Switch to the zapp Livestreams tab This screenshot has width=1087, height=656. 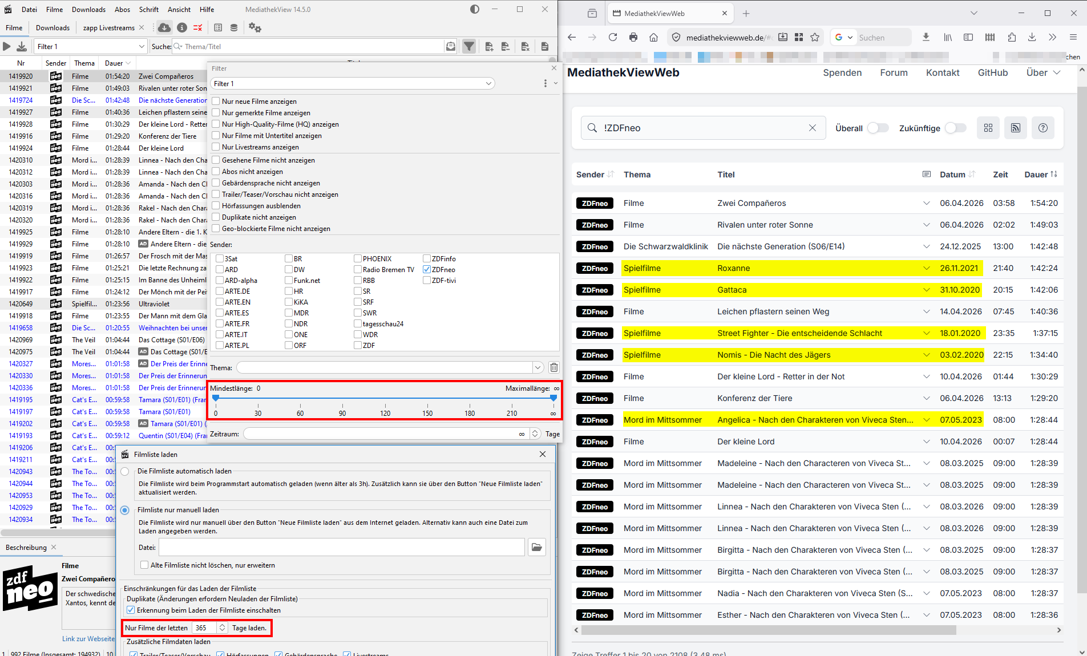(108, 27)
